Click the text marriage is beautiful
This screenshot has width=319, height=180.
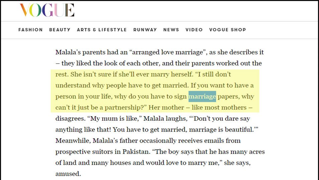[221, 130]
